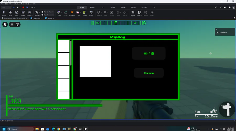Open the Character inserter

pyautogui.click(x=72, y=13)
